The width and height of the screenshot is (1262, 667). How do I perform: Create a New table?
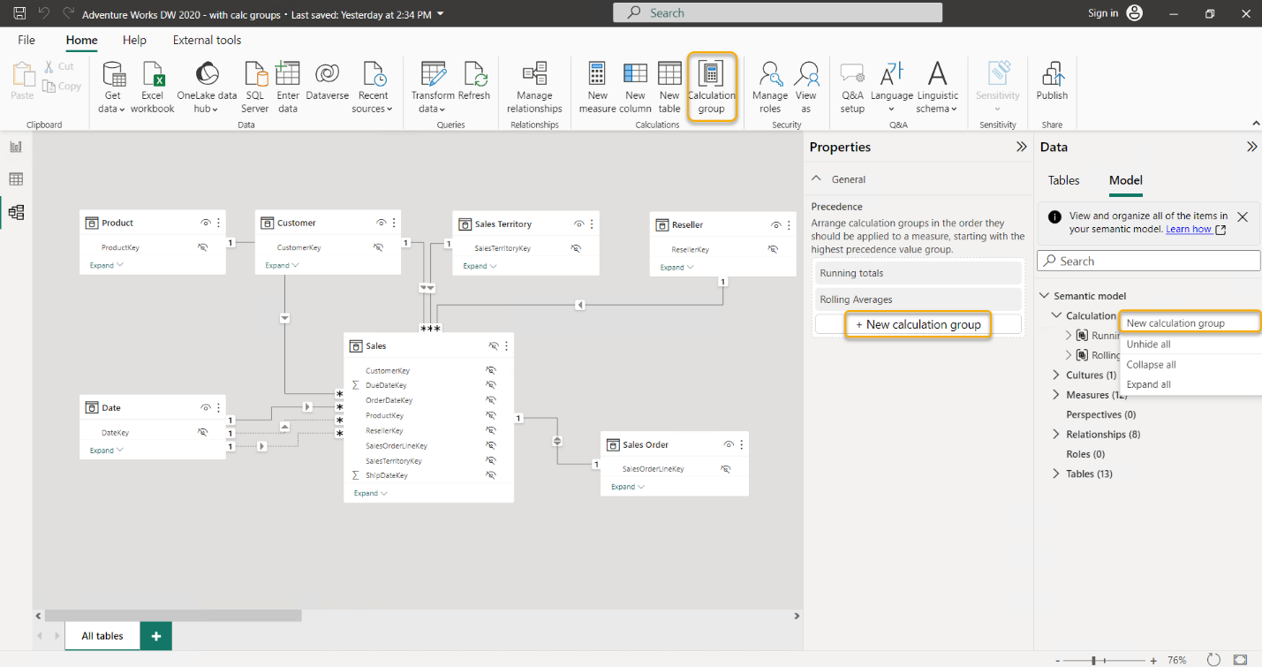[x=669, y=87]
